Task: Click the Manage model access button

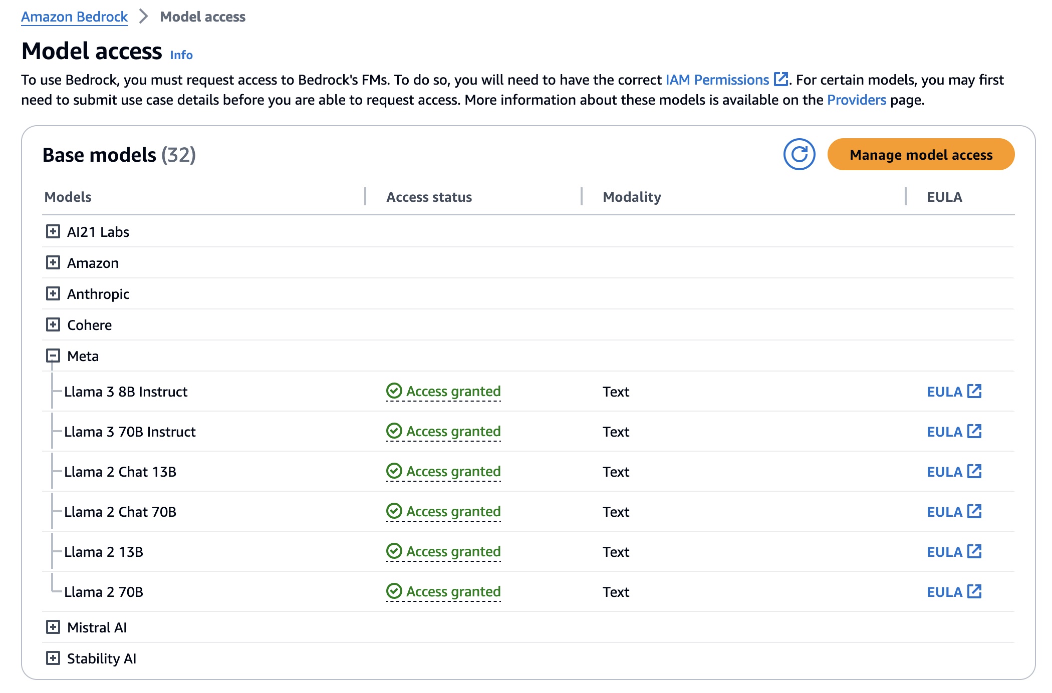Action: point(920,155)
